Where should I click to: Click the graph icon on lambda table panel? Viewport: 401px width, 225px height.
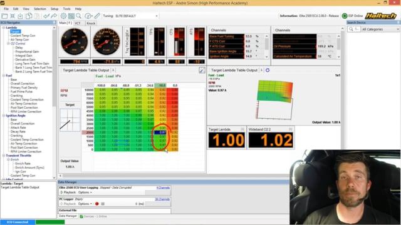(x=202, y=71)
